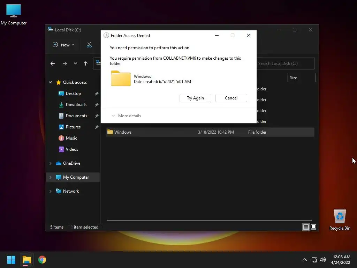The image size is (357, 268).
Task: Go back with the back arrow
Action: tap(53, 64)
